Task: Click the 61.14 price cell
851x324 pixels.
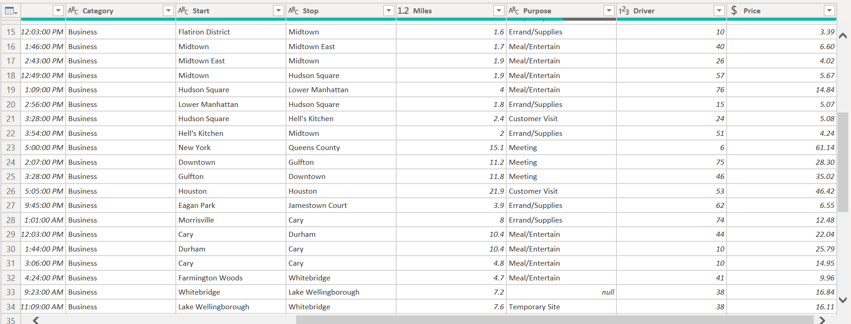Action: [x=782, y=147]
